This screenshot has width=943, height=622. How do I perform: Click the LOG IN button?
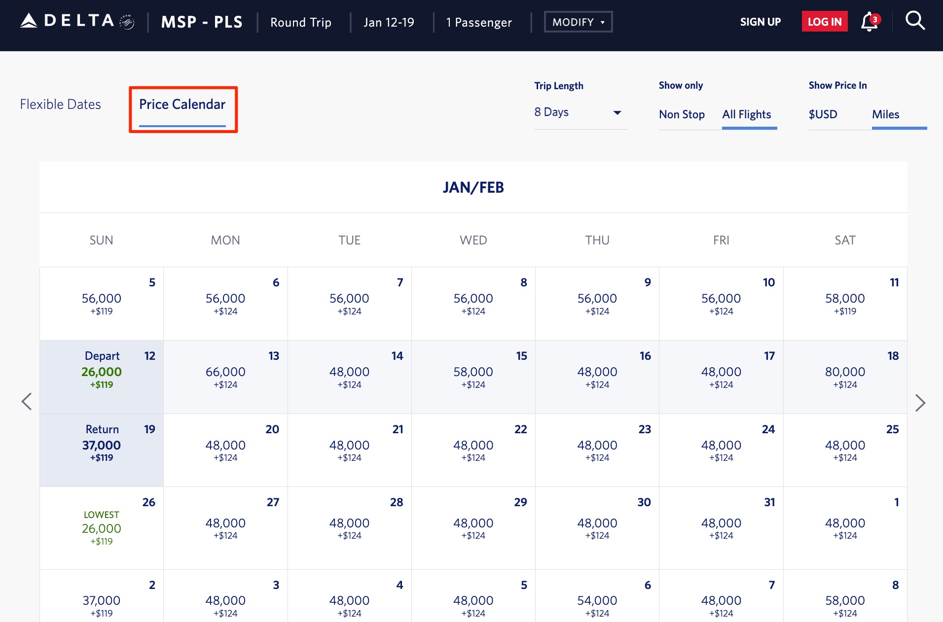[824, 22]
